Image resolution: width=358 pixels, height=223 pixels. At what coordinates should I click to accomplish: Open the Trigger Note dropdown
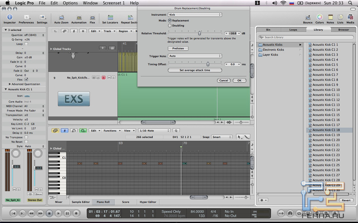[195, 56]
